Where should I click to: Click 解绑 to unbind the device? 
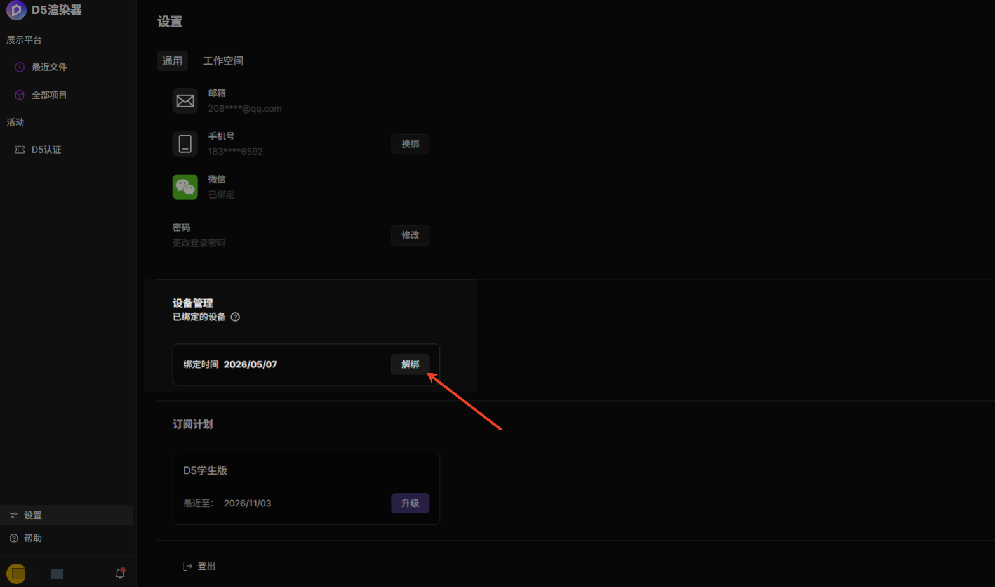coord(410,364)
